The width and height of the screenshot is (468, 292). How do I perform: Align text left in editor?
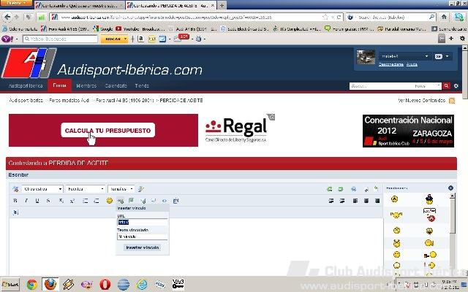point(355,201)
